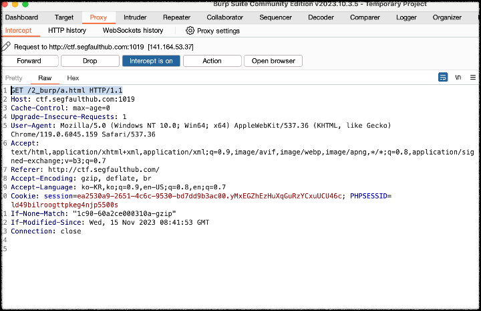
Task: Switch to the Logger tab
Action: tap(406, 17)
